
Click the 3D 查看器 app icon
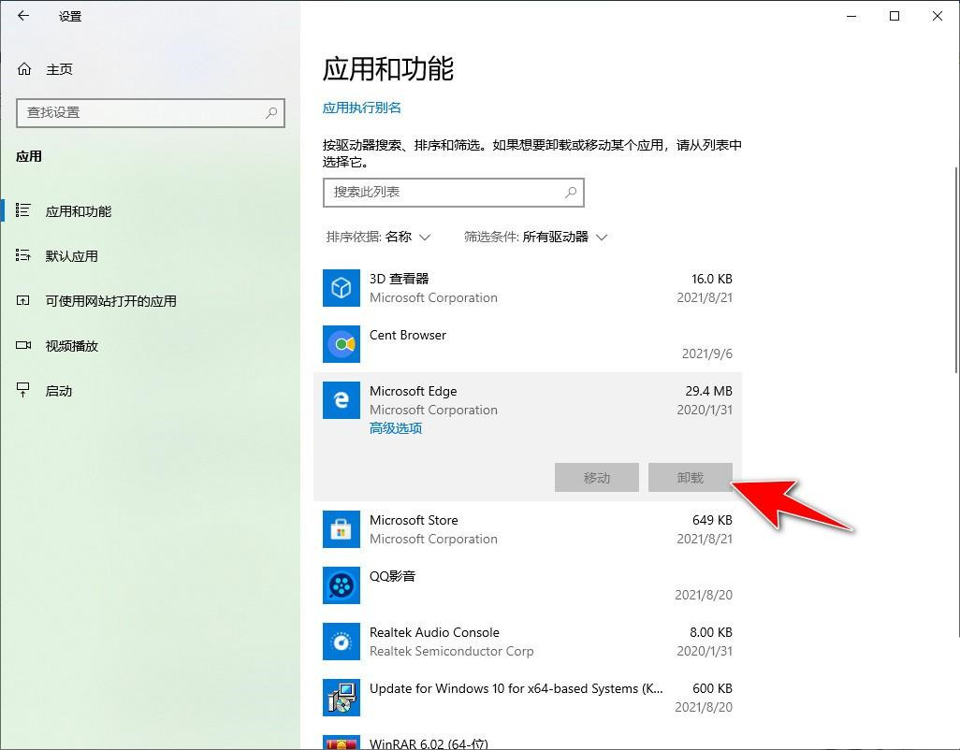[x=341, y=287]
